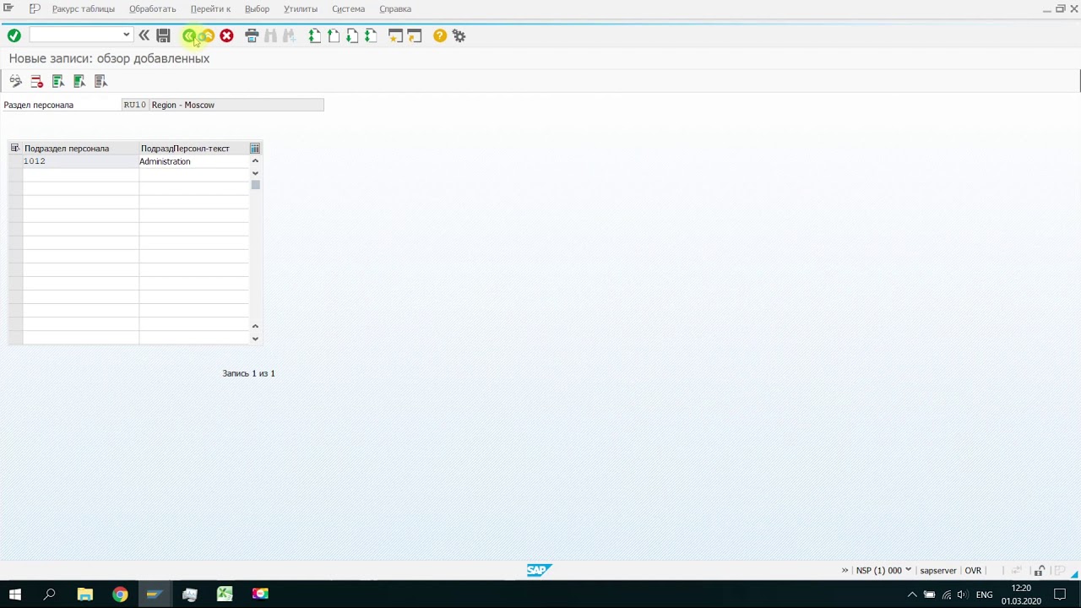1081x608 pixels.
Task: Jump to first page icon
Action: 315,35
